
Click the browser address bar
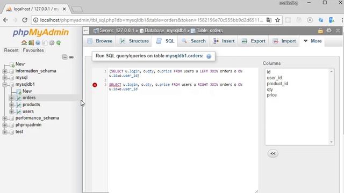152,20
